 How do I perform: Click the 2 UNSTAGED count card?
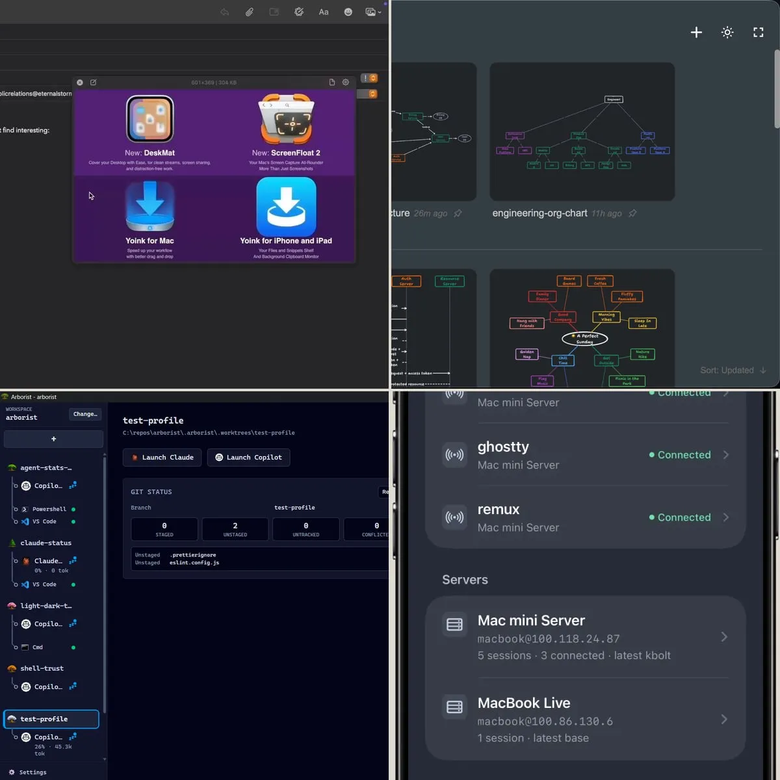pyautogui.click(x=235, y=529)
